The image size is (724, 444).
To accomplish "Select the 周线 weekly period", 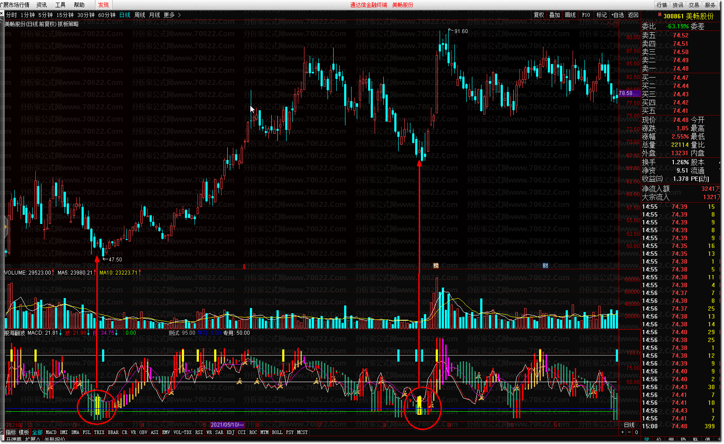I will (x=140, y=15).
